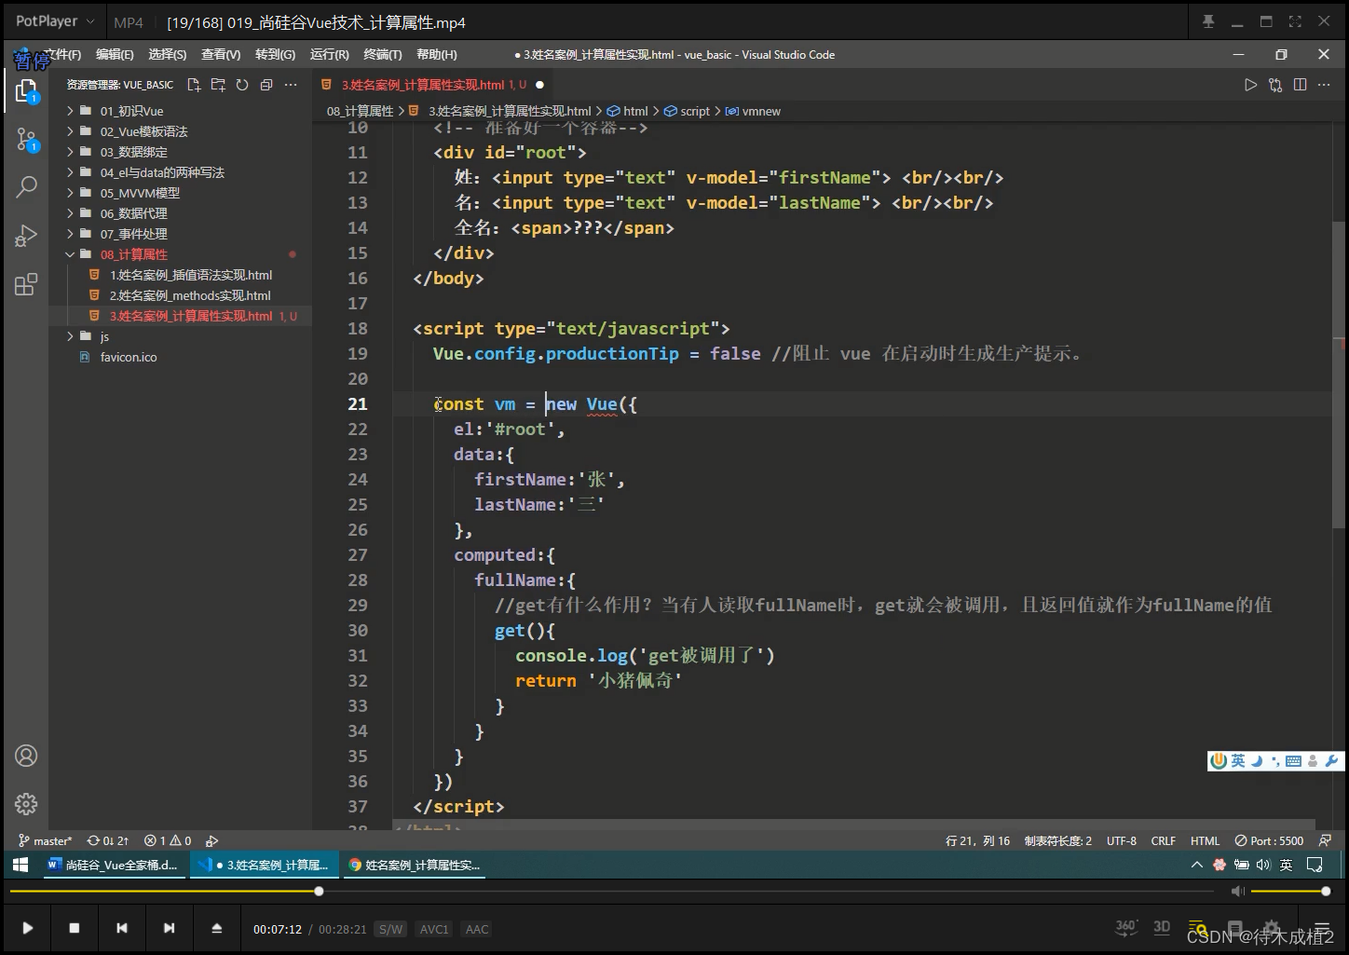Seek using the PotPlayer progress bar handle
1349x955 pixels.
pos(319,892)
